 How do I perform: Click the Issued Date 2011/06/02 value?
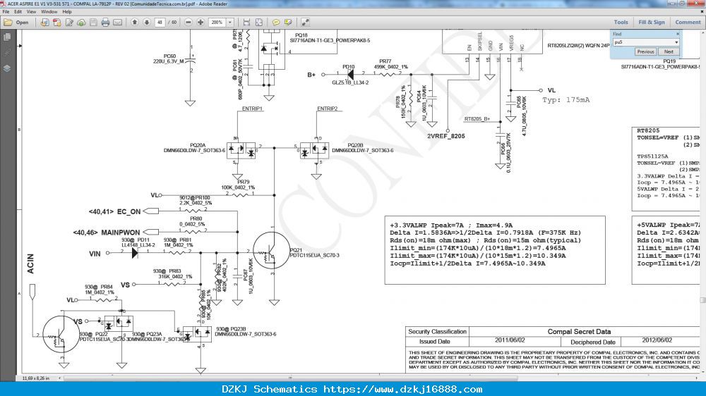point(510,340)
